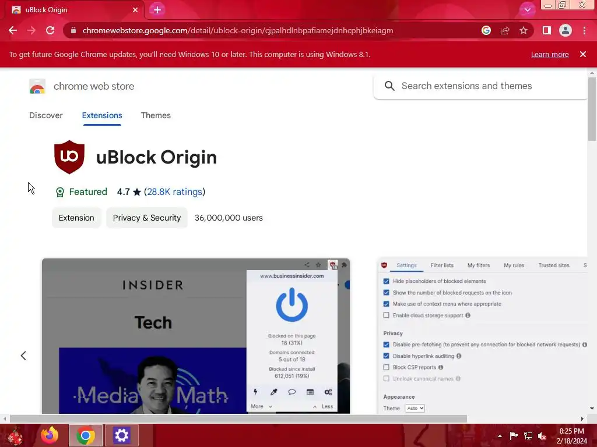The image size is (597, 447).
Task: Click the share page icon in address bar
Action: [x=505, y=30]
